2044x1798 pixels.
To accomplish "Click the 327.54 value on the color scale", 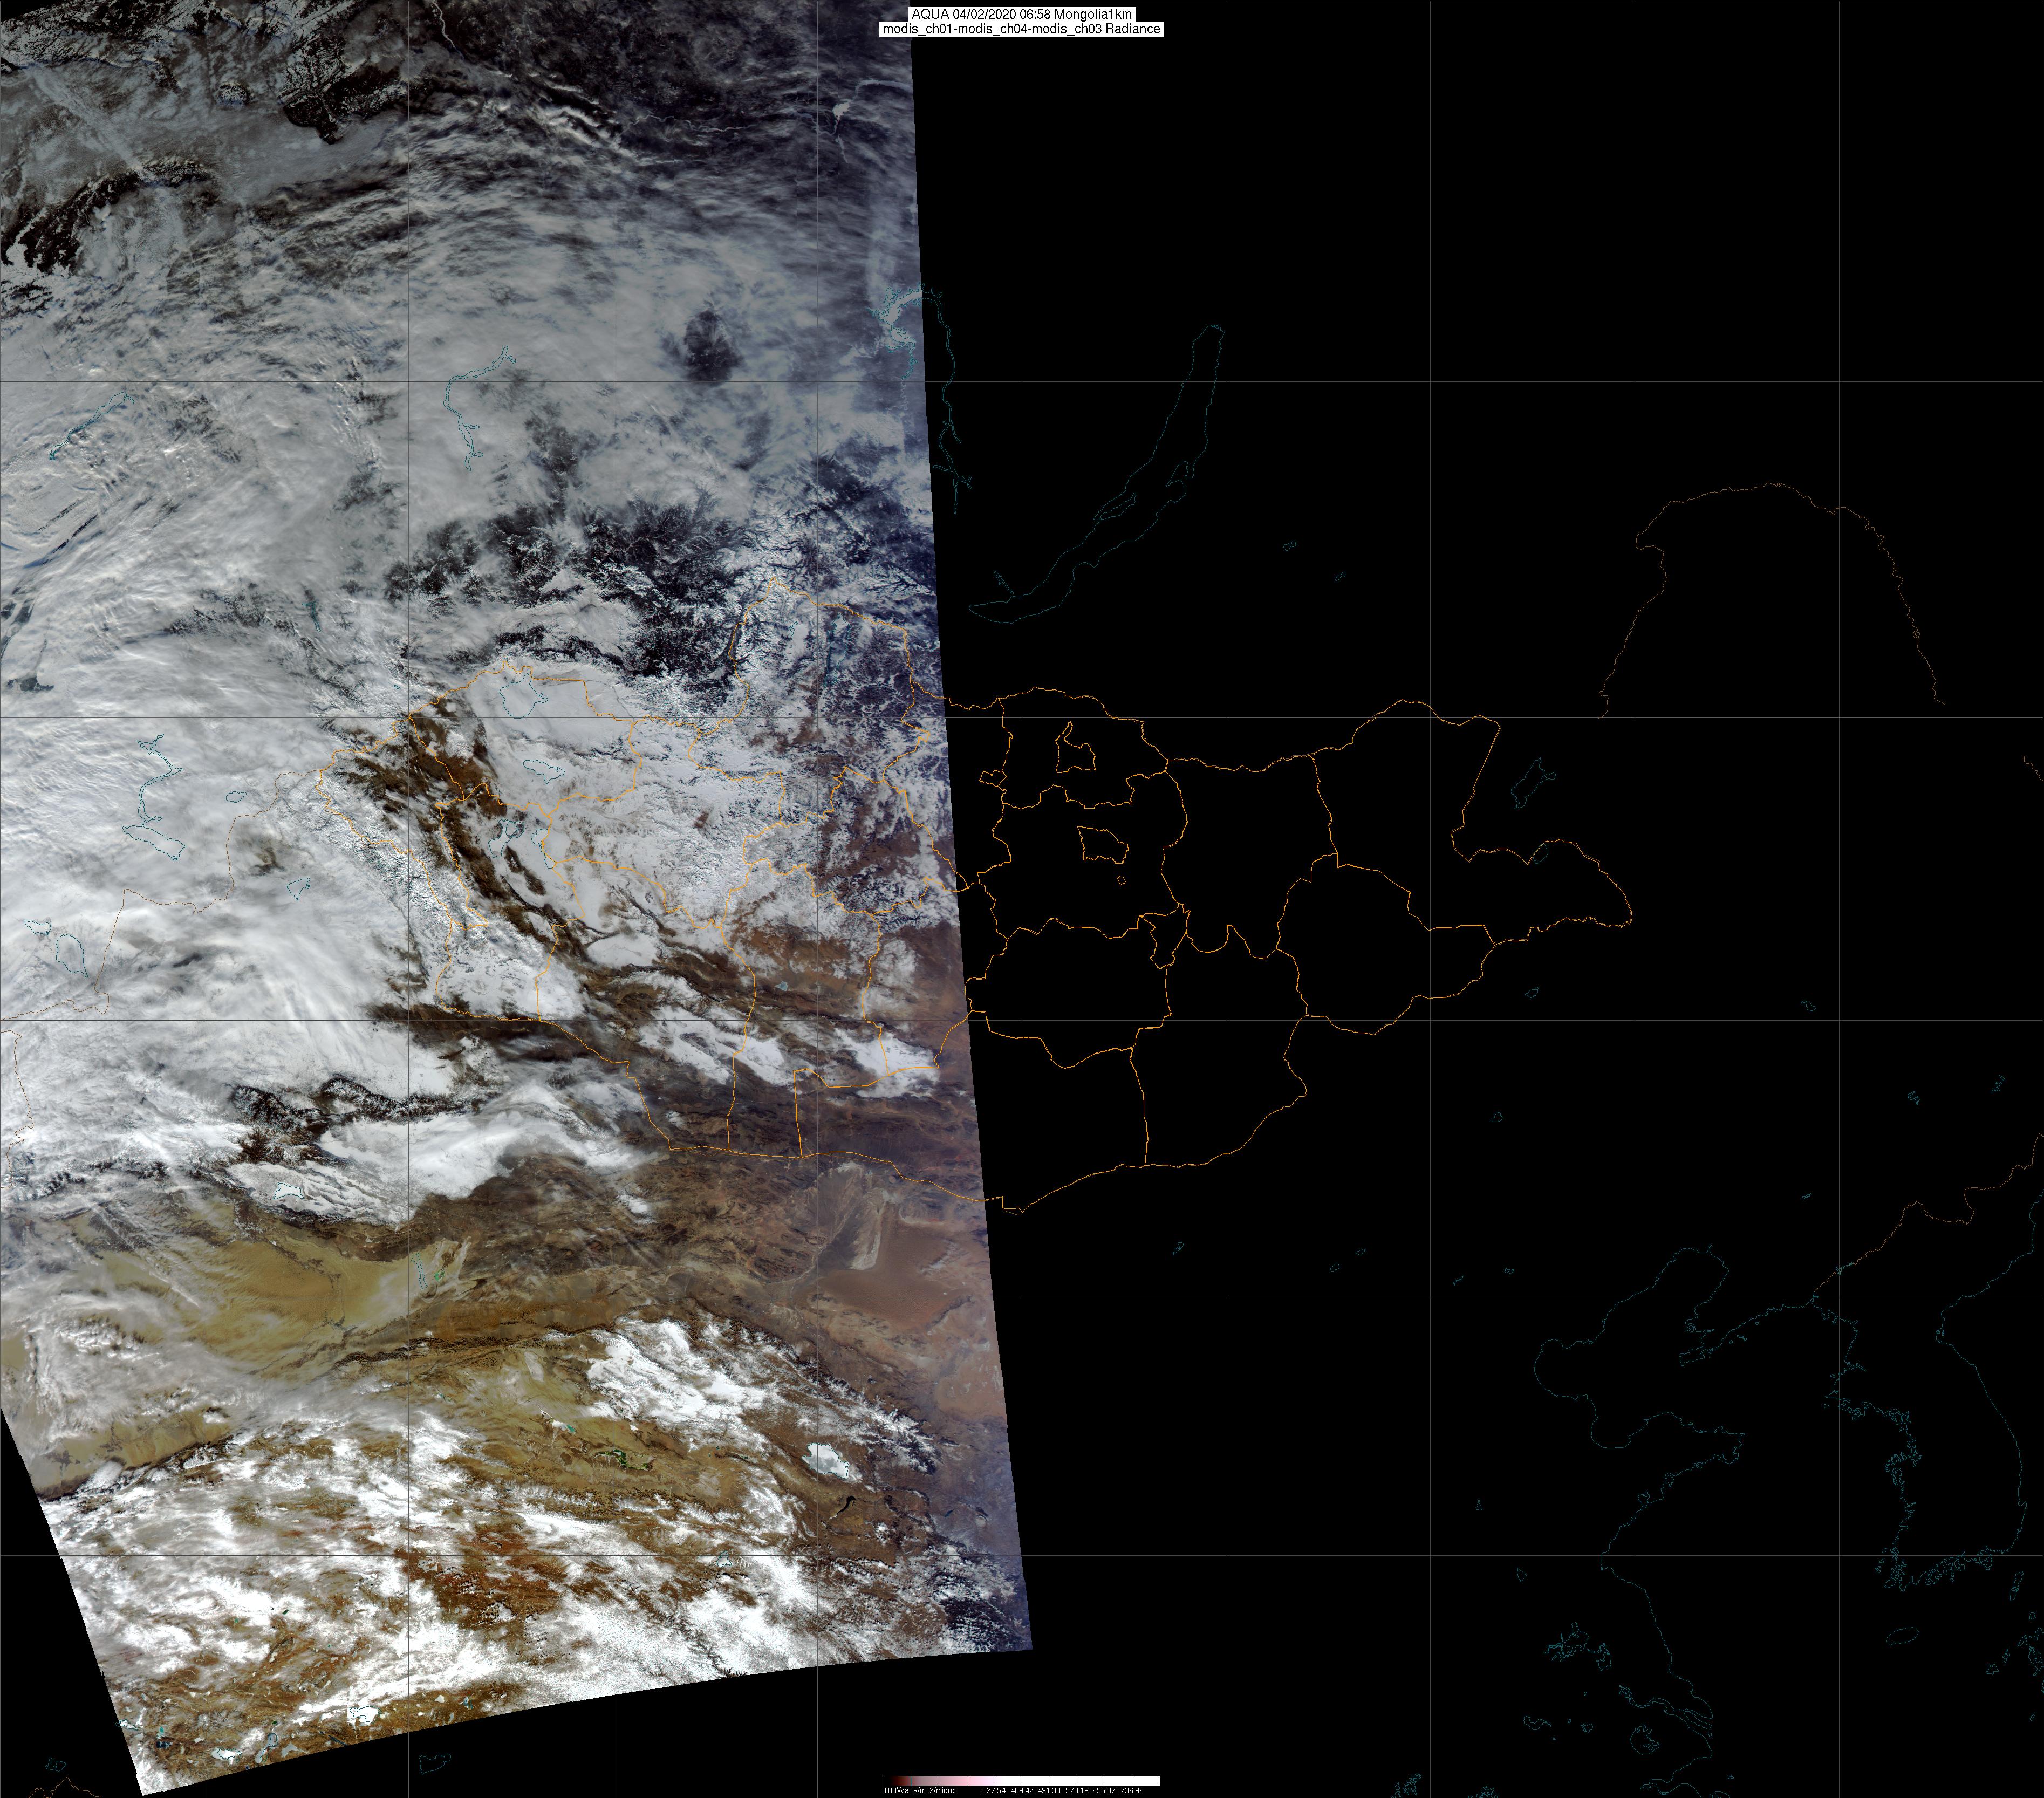I will (994, 1791).
